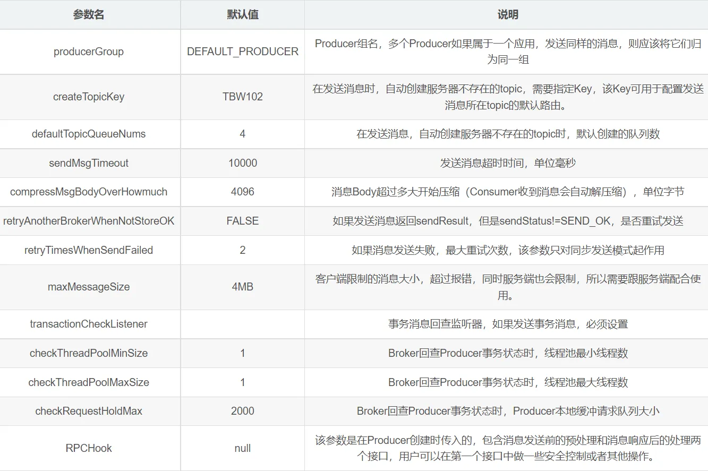This screenshot has width=708, height=471.
Task: Select the checkRequestHoldMax parameter name
Action: (x=89, y=411)
